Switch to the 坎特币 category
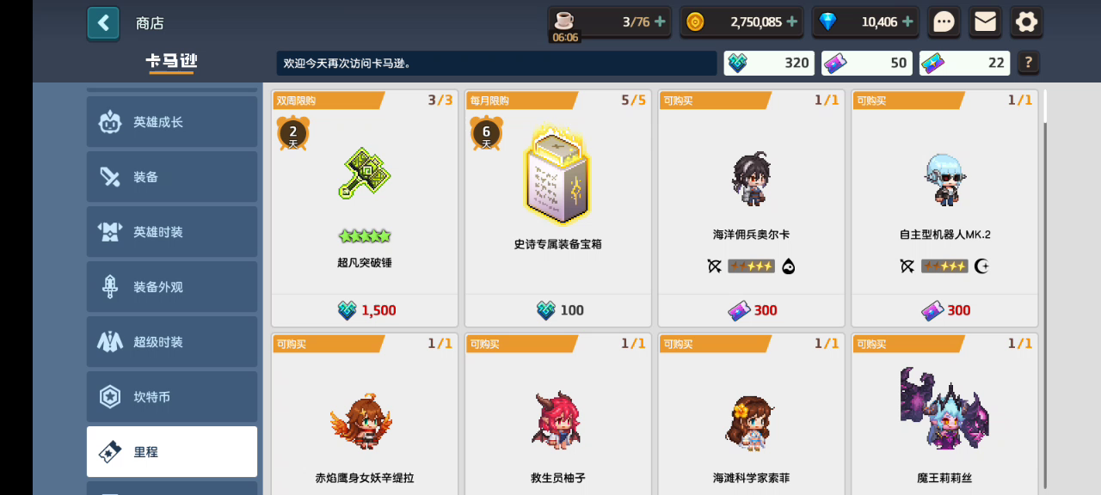 point(172,397)
